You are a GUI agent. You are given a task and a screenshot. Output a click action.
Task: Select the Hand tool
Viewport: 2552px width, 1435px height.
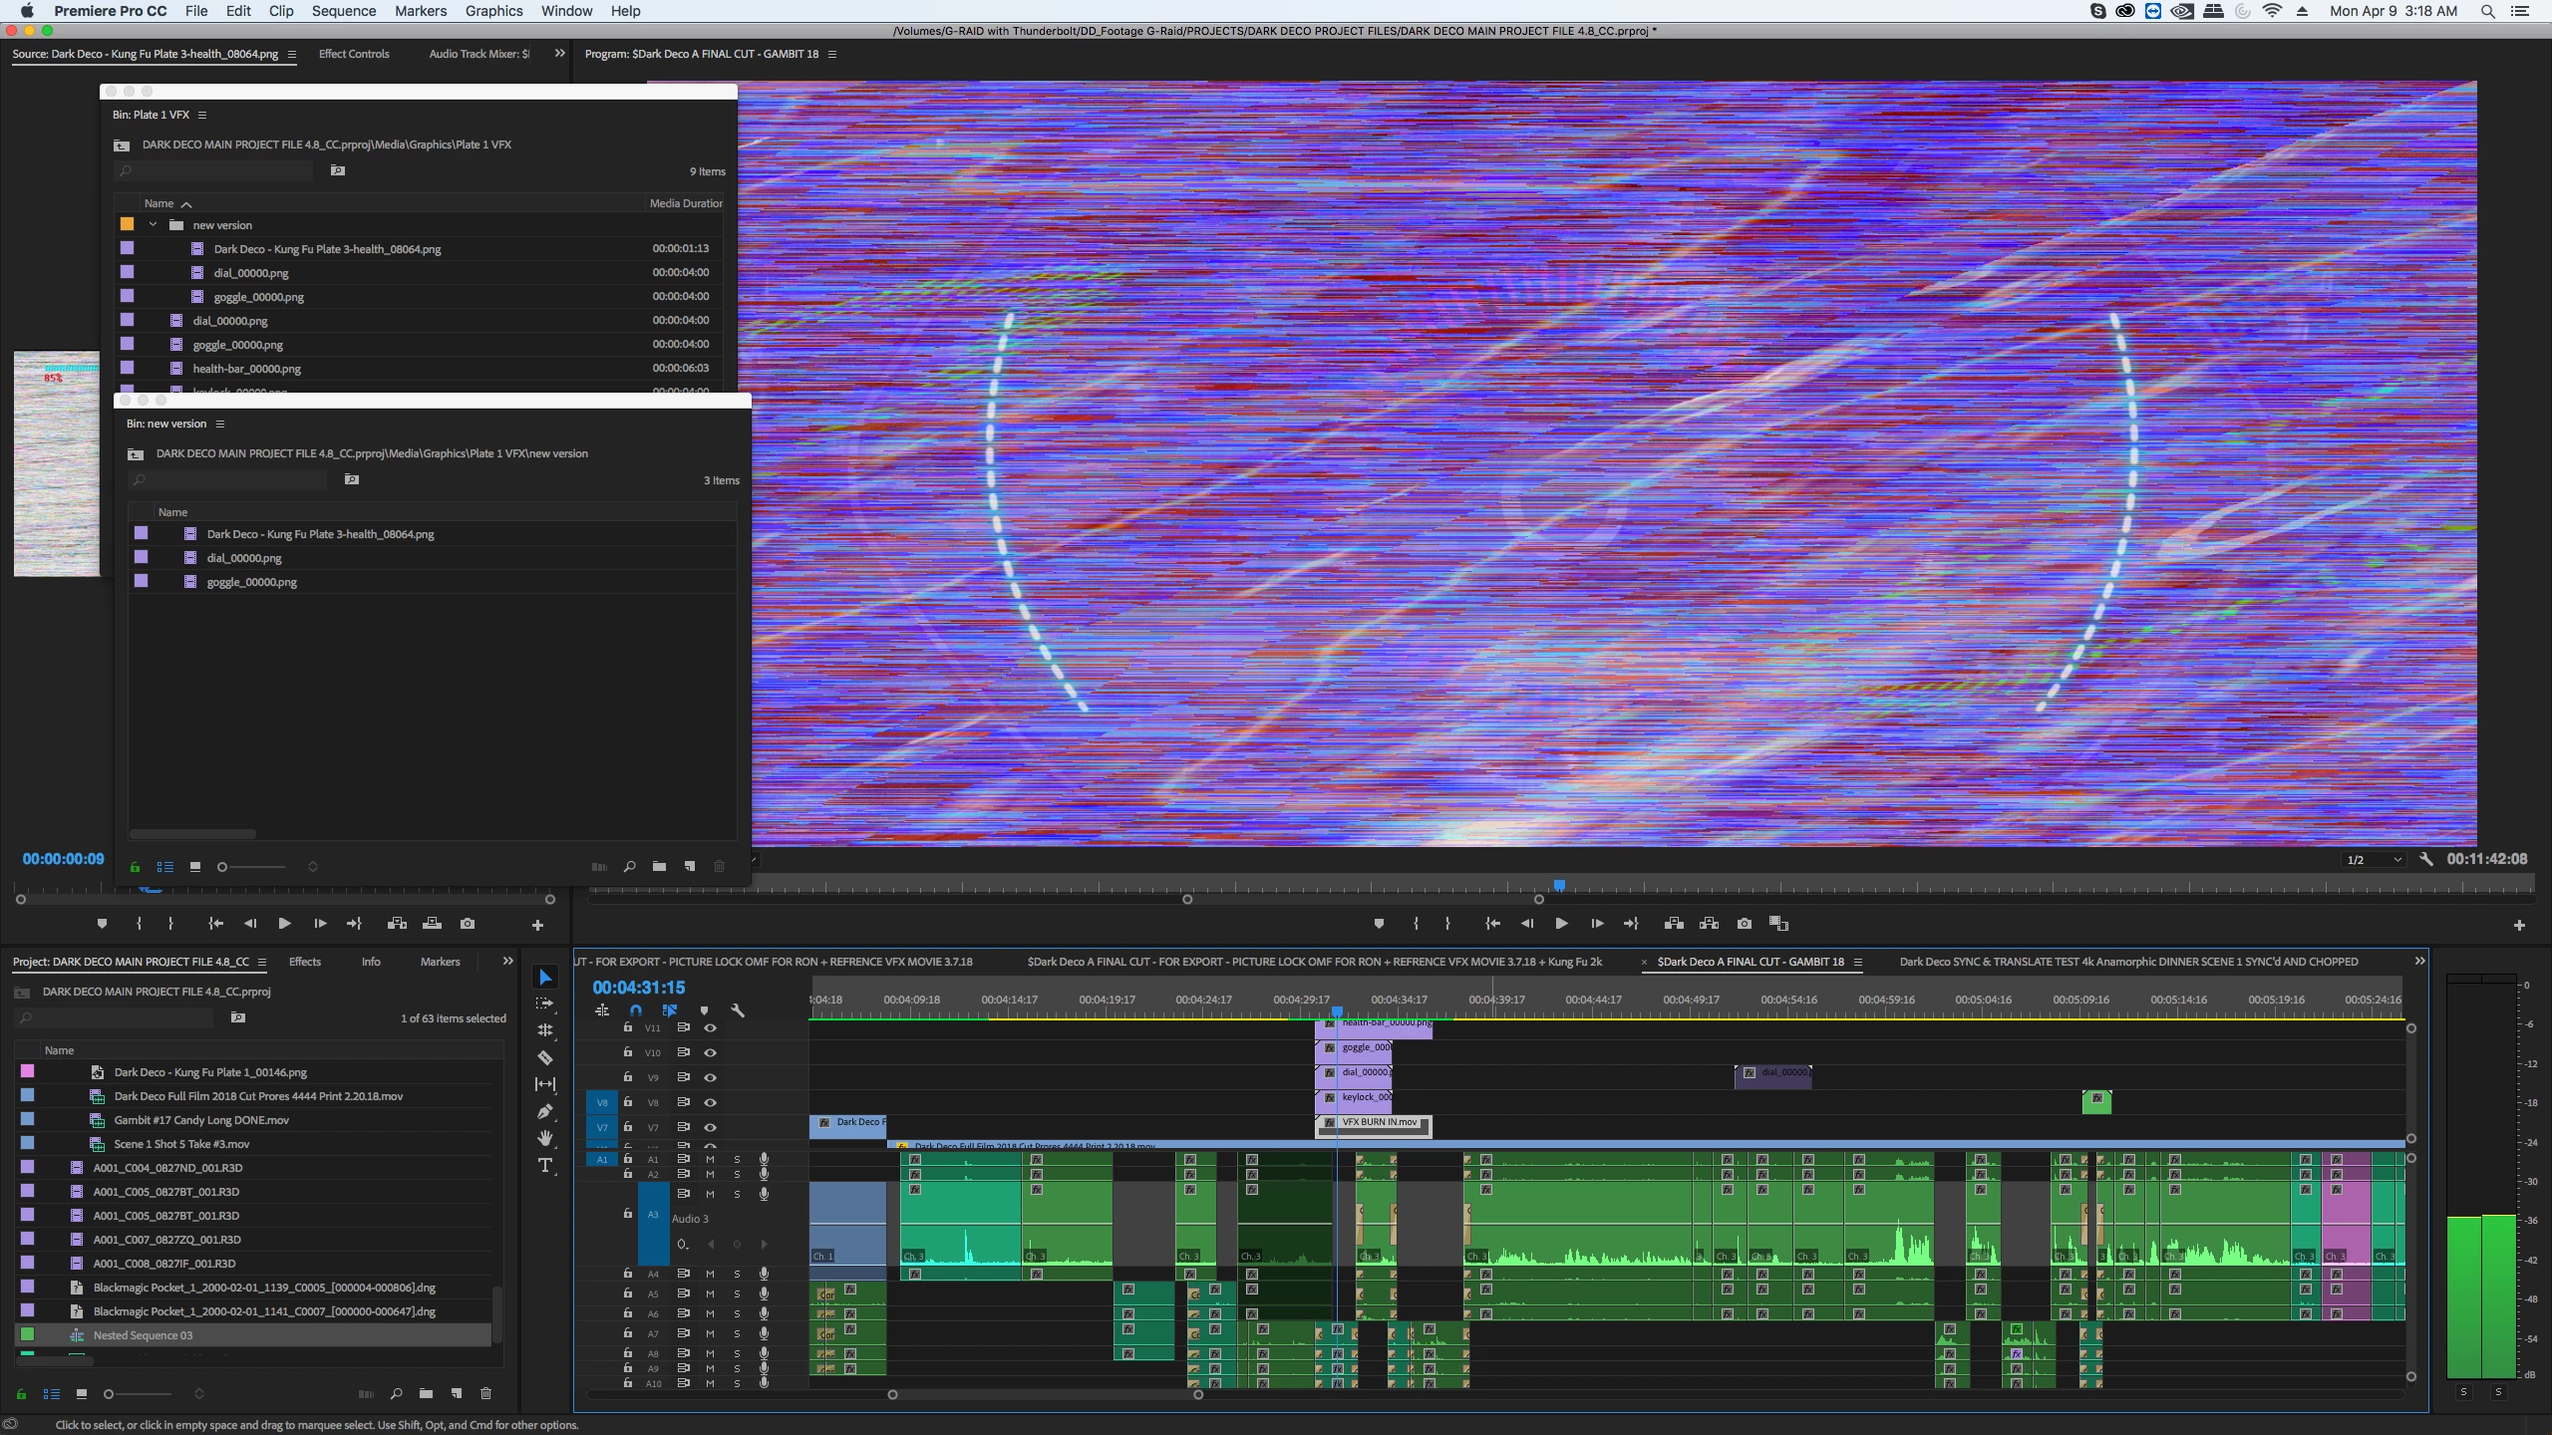[545, 1138]
